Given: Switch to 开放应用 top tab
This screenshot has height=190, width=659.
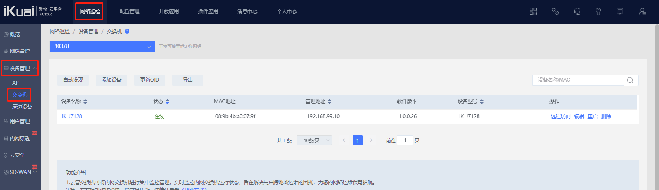Looking at the screenshot, I should coord(169,11).
